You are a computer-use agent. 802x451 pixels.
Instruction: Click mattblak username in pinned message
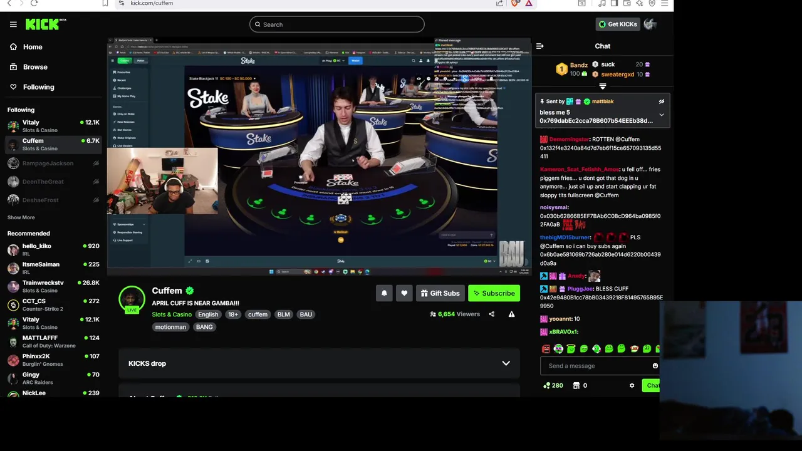(603, 101)
